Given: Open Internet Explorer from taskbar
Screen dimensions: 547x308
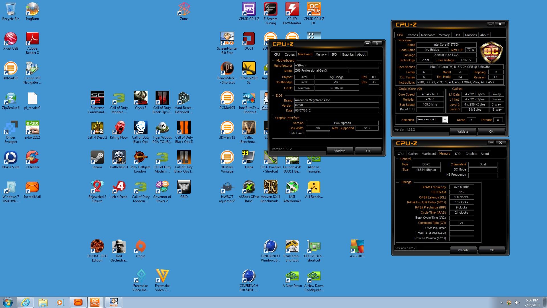Looking at the screenshot, I should click(x=25, y=302).
